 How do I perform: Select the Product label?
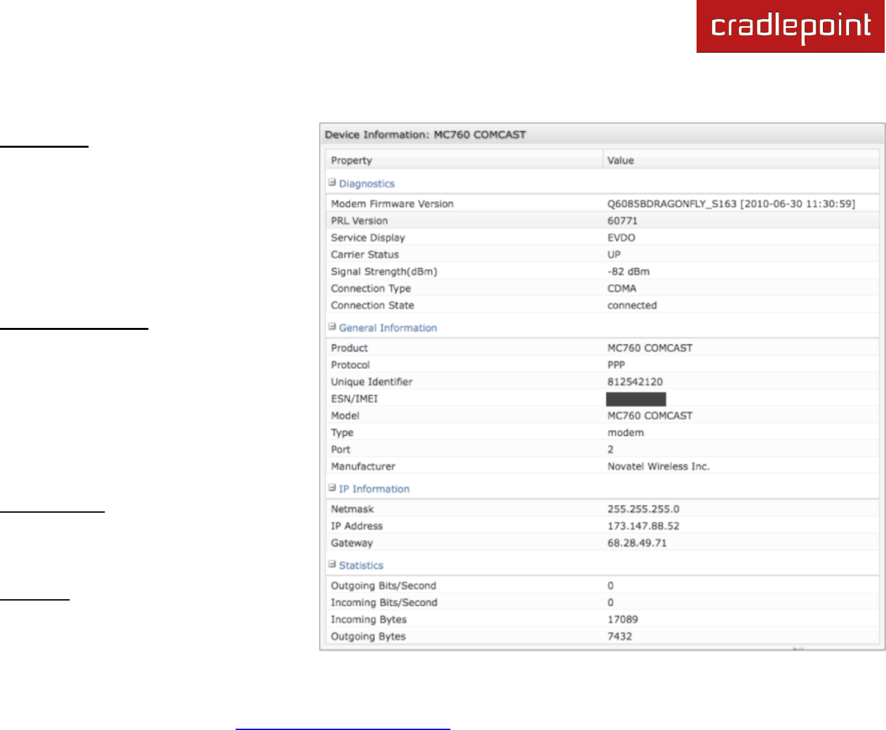pyautogui.click(x=349, y=348)
